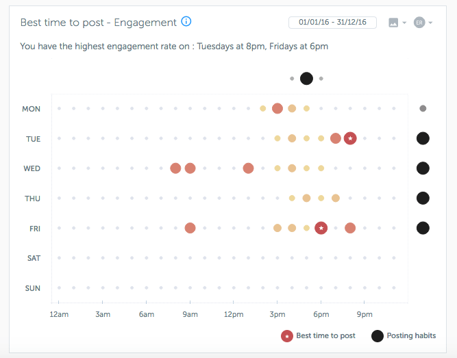457x358 pixels.
Task: Toggle the Best time to post legend
Action: point(318,336)
